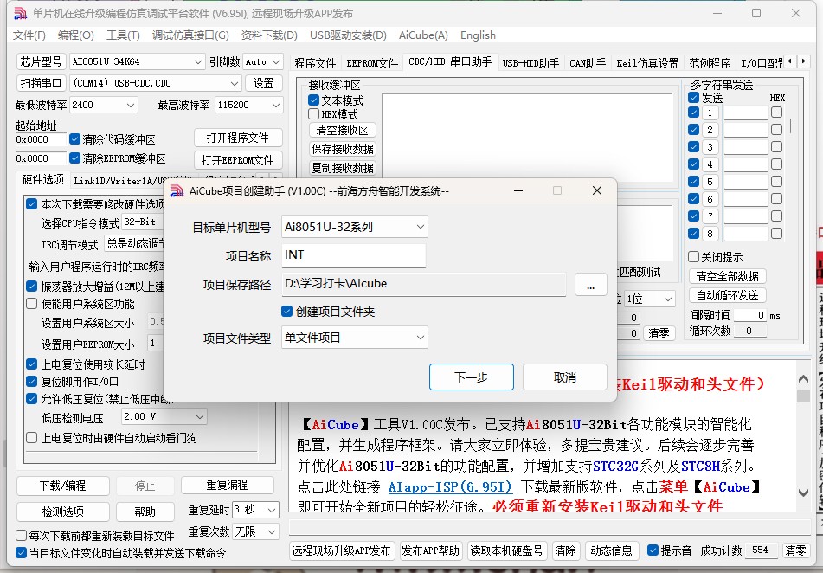Enable 使能用户系统区功能 checkbox
Screen dimensions: 823x573
click(x=31, y=304)
